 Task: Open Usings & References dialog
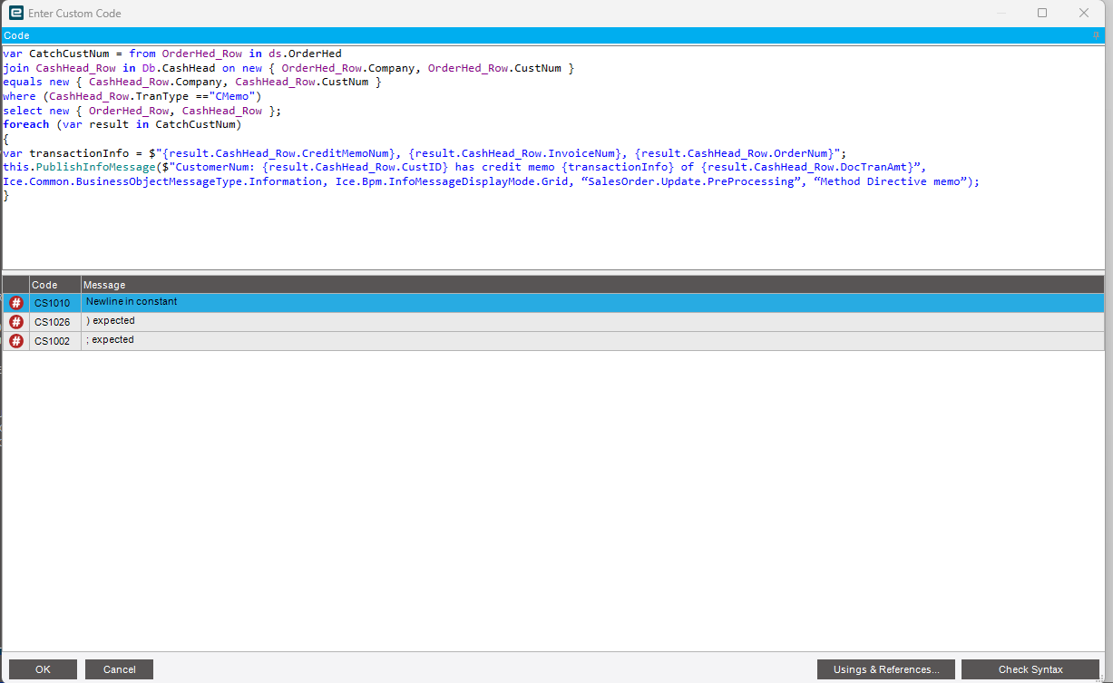pos(885,668)
